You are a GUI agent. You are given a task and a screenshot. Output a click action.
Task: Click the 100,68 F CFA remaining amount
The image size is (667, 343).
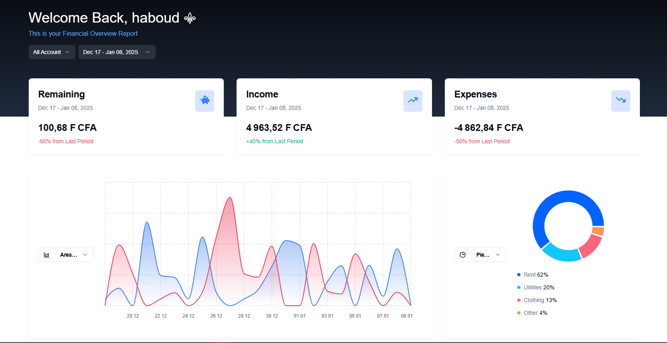[x=67, y=128]
